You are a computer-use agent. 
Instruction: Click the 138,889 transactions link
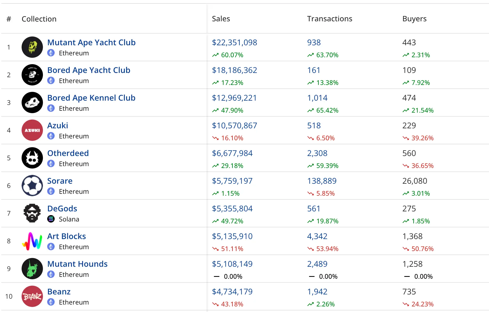point(322,181)
